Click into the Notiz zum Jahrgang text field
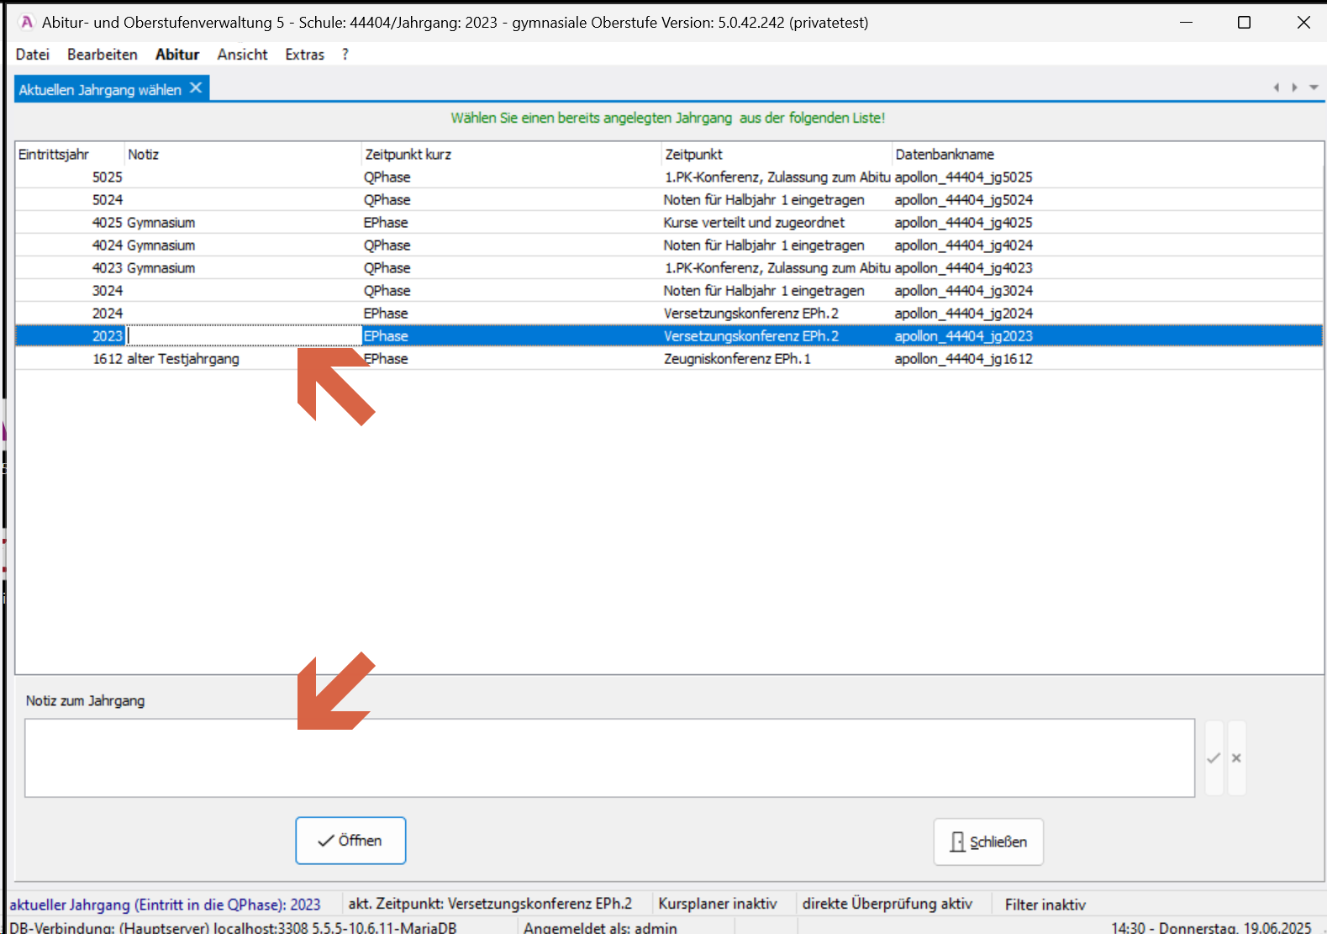1327x934 pixels. (609, 757)
